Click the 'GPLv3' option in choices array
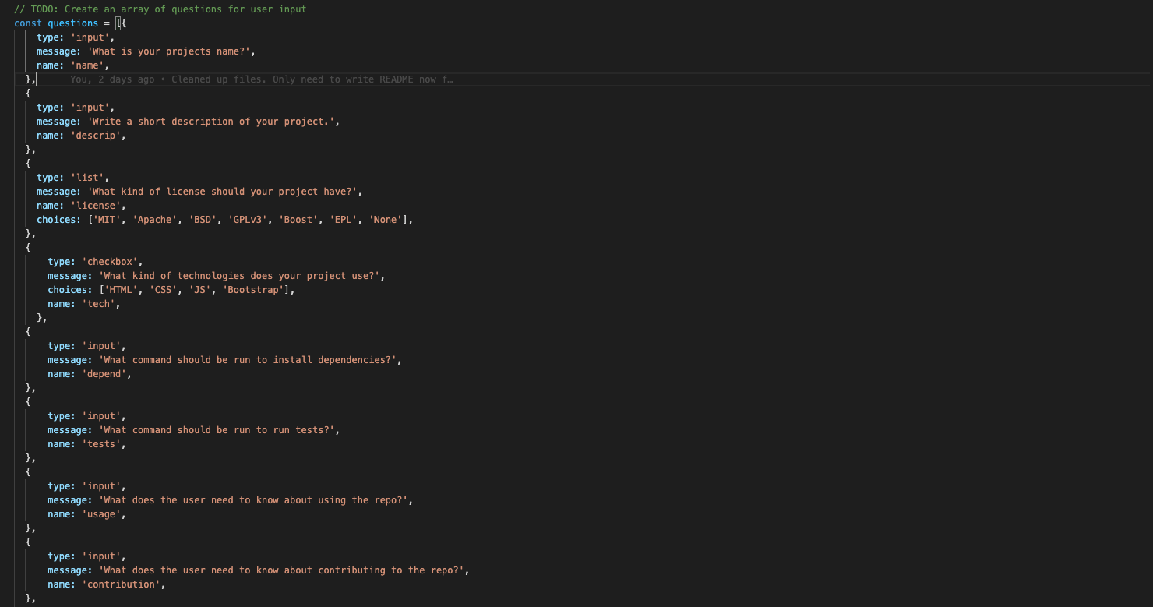This screenshot has width=1153, height=607. 251,219
